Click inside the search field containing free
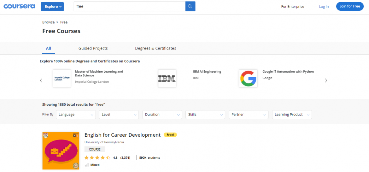The width and height of the screenshot is (369, 172). pos(130,6)
